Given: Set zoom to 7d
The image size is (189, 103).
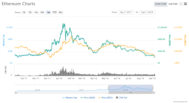Looking at the screenshot, I should (x=30, y=12).
